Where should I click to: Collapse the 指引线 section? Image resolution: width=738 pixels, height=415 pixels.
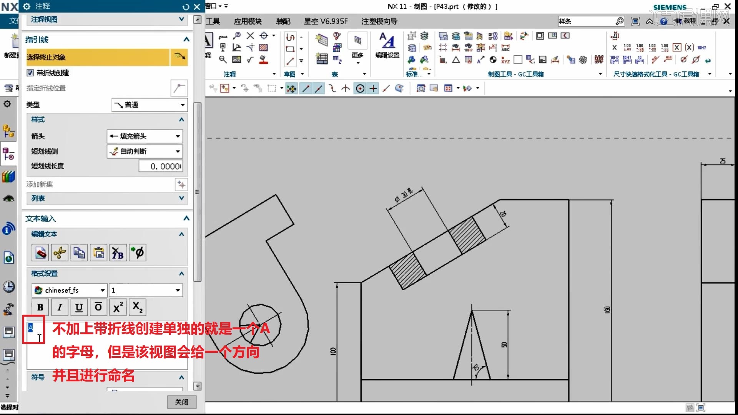pyautogui.click(x=186, y=39)
